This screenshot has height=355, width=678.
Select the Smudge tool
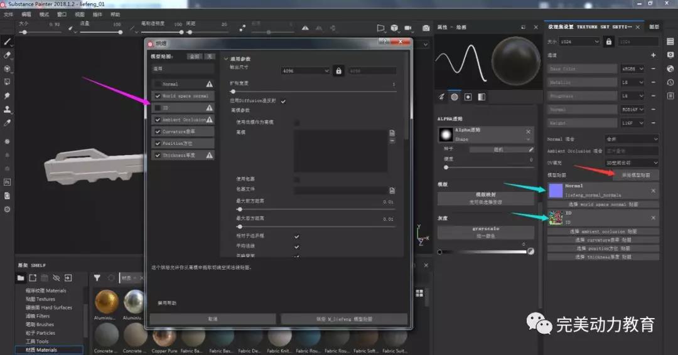click(x=8, y=95)
